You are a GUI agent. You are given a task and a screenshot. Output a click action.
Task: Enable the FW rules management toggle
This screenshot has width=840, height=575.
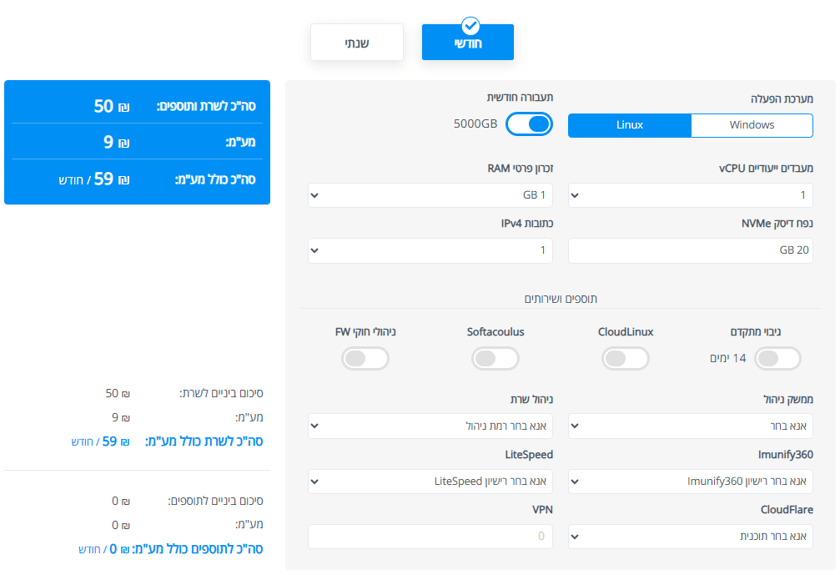[365, 358]
